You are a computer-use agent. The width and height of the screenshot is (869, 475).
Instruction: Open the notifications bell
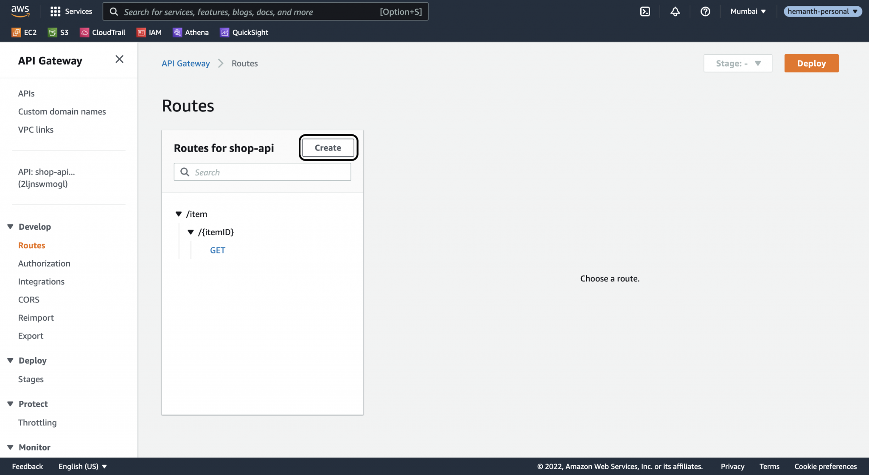(x=676, y=11)
